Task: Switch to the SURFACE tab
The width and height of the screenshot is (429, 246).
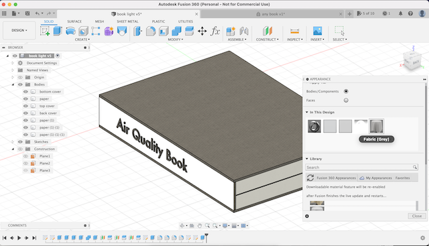Action: point(74,21)
